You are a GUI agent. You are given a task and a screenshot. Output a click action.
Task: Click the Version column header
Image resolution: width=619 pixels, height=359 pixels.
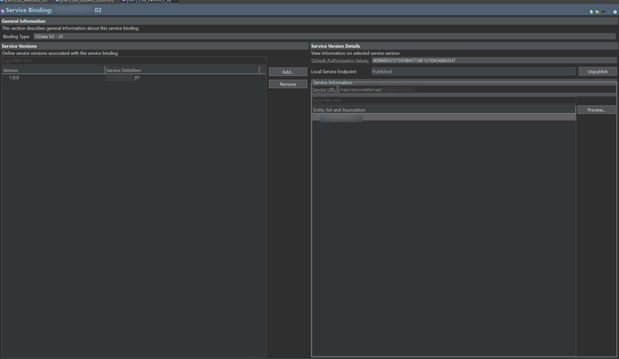[53, 70]
